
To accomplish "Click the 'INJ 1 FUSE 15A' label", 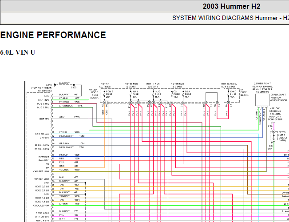I will point(135,94).
